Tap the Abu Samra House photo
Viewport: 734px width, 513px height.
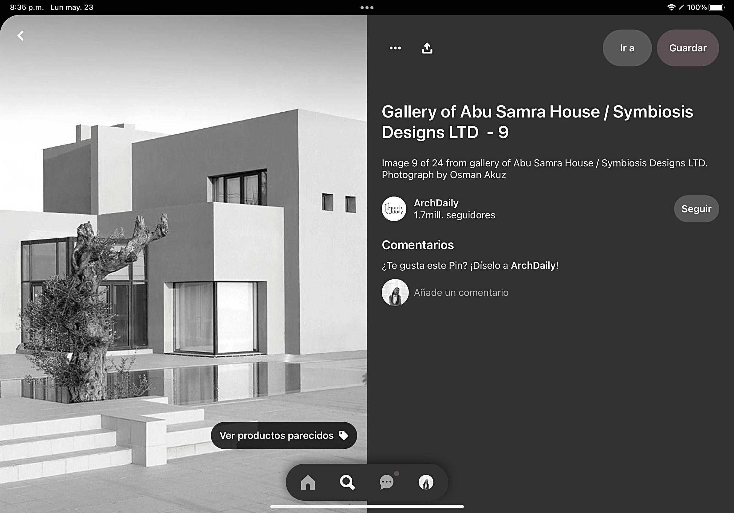pyautogui.click(x=183, y=264)
